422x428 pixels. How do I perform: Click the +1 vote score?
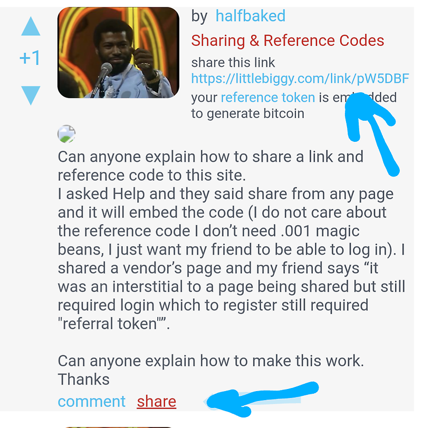point(30,58)
